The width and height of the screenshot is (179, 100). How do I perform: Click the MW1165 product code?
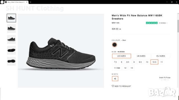(x=116, y=23)
